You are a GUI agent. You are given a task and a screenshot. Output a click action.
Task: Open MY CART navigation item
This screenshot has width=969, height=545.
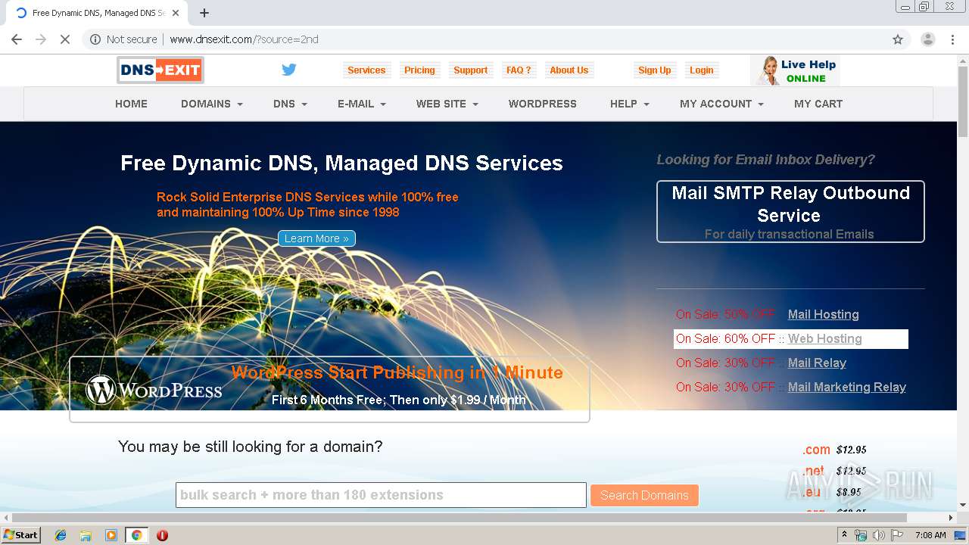(818, 104)
